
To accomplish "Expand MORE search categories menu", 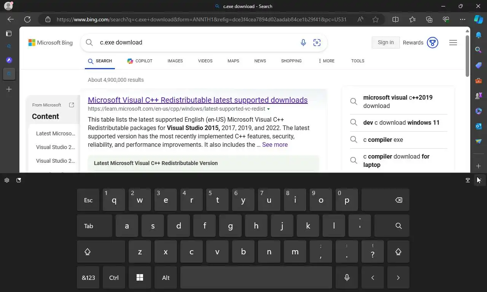I will pos(326,61).
